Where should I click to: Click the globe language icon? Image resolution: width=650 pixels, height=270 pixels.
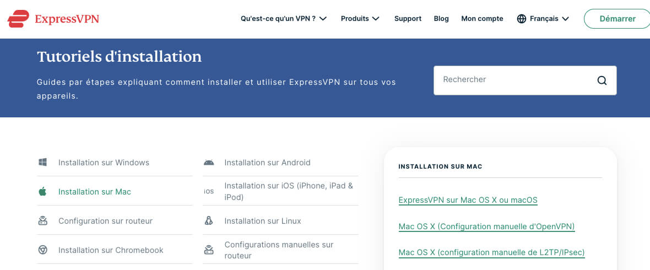click(522, 19)
